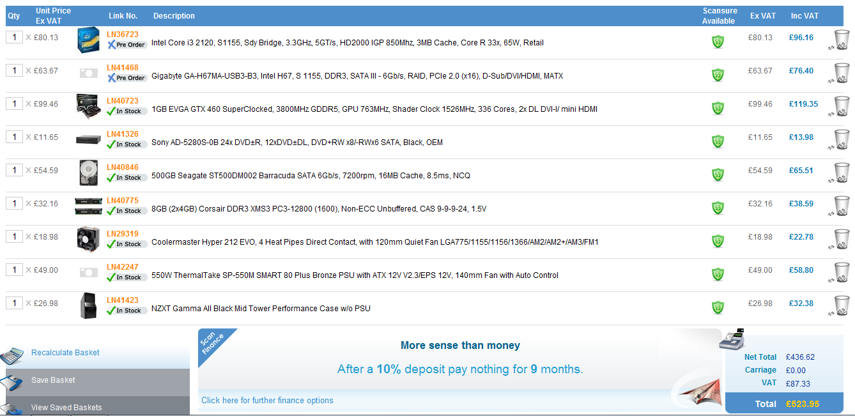Click Scansure shield for Gigabyte motherboard row
The image size is (855, 416).
coord(718,75)
